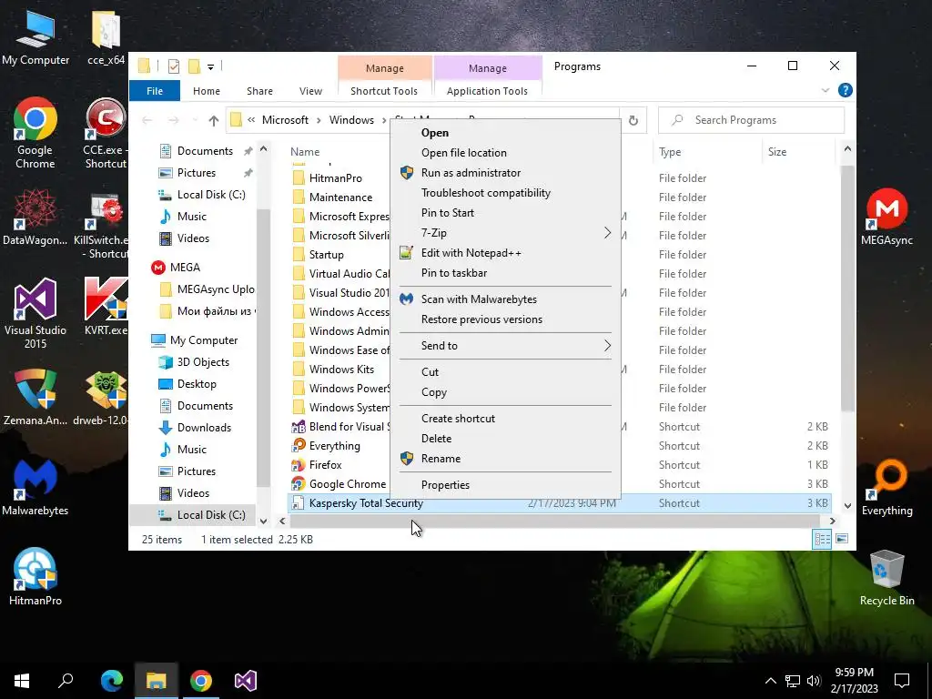The height and width of the screenshot is (699, 932).
Task: Open the My Computer desktop icon
Action: click(35, 37)
